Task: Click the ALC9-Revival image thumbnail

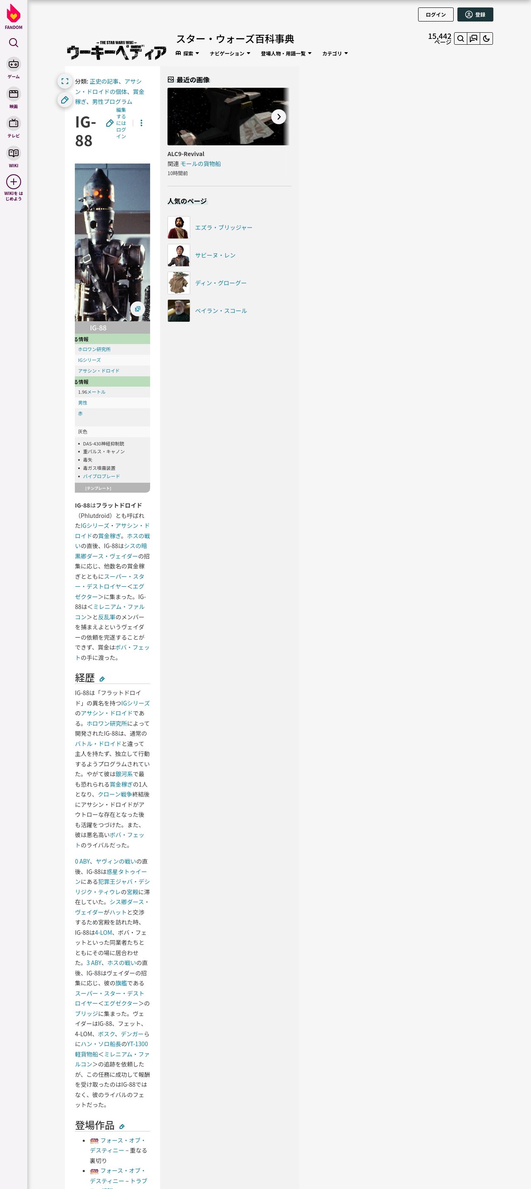Action: (228, 116)
